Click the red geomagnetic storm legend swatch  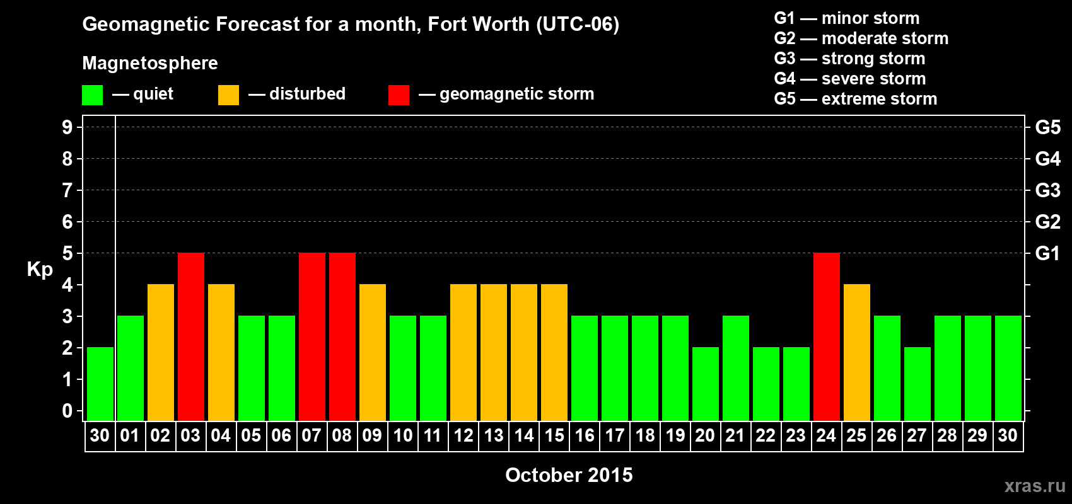point(399,95)
